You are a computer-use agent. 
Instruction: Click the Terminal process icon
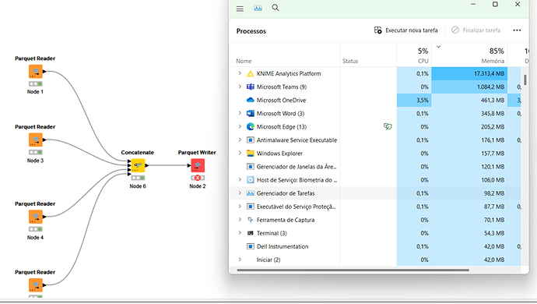click(251, 233)
